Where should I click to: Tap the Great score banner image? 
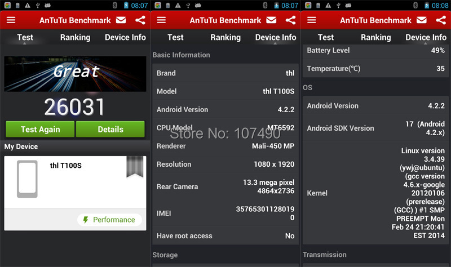75,74
